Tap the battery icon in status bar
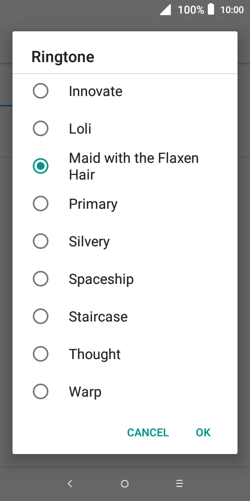The image size is (250, 501). click(211, 9)
